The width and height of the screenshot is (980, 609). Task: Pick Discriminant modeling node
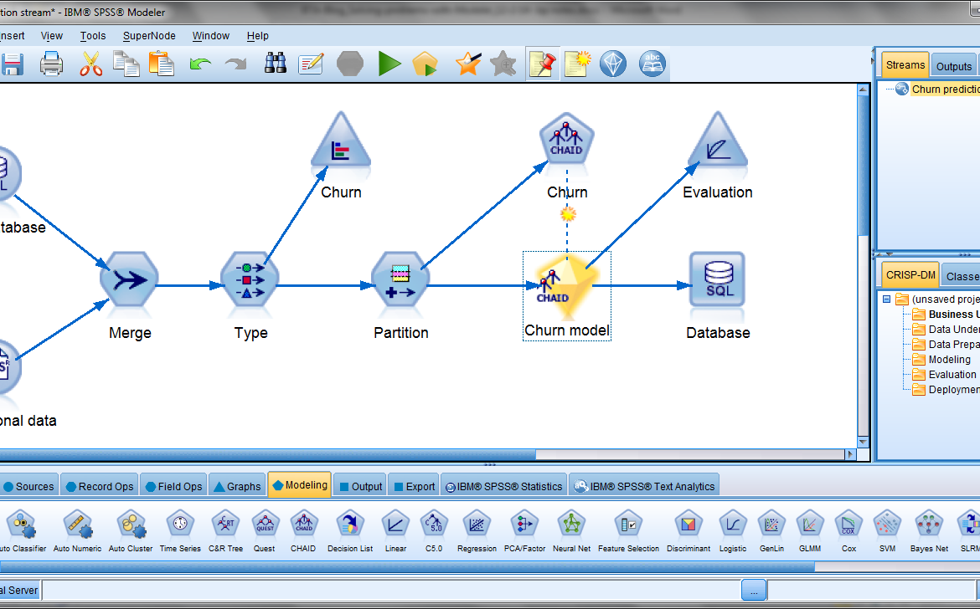click(x=689, y=532)
